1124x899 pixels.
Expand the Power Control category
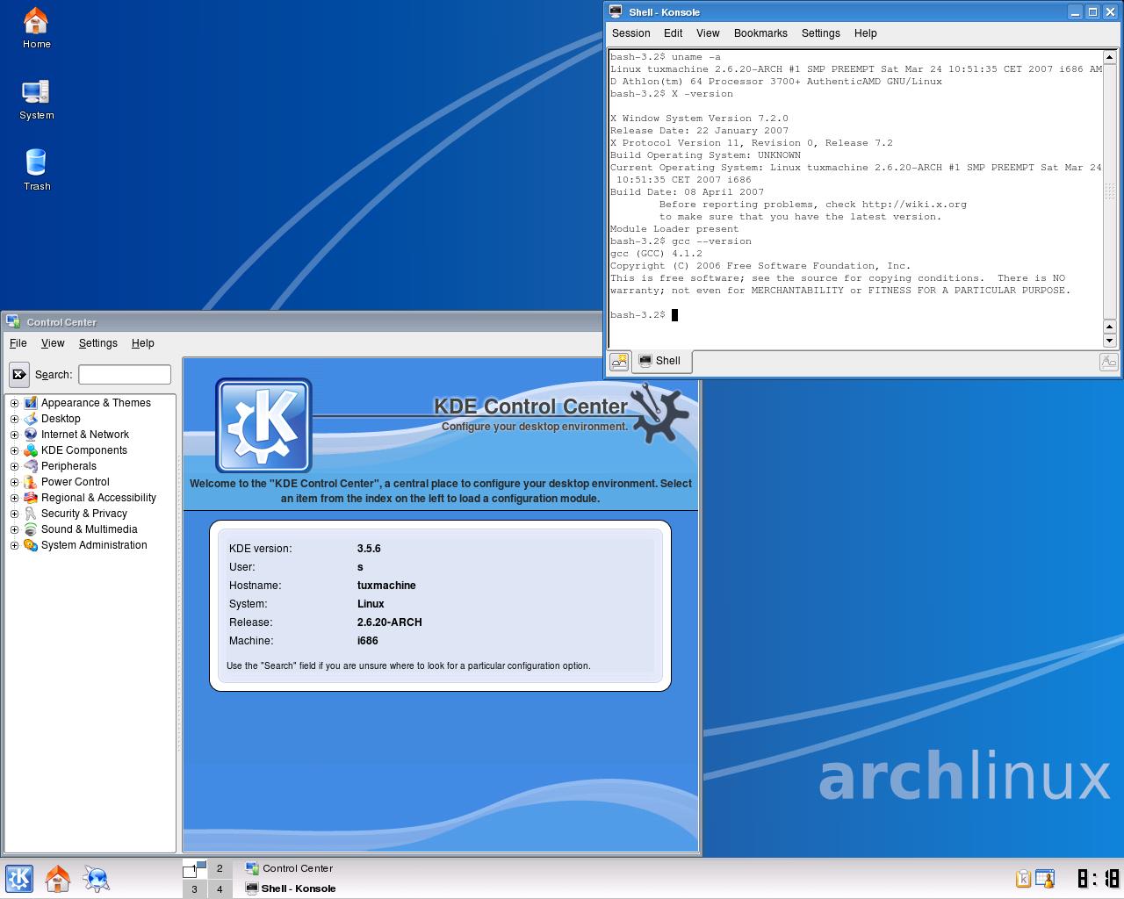point(14,482)
